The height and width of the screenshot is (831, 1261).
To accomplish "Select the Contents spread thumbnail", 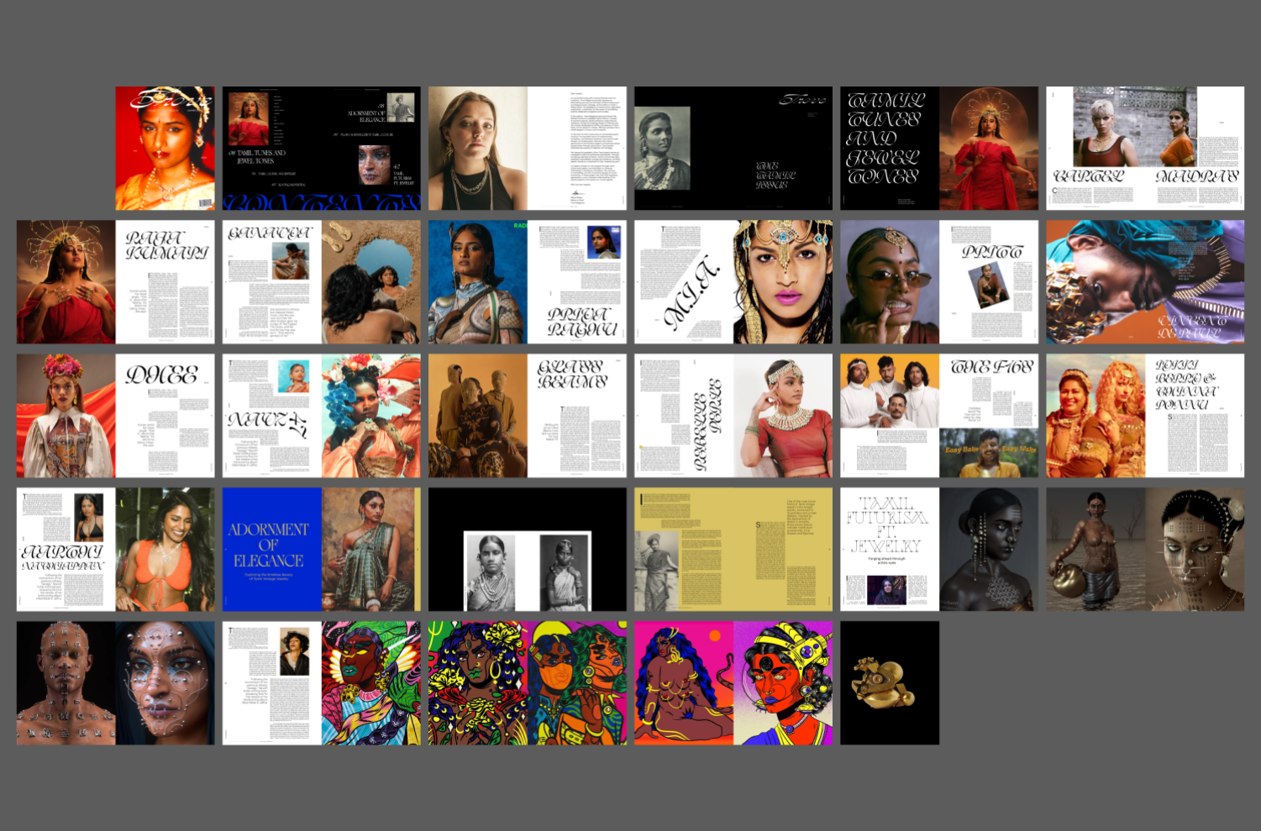I will tap(321, 148).
